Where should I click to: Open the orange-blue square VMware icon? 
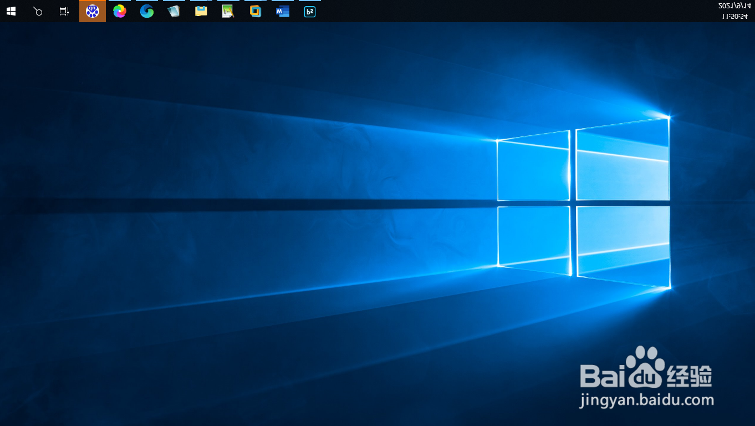(x=255, y=11)
